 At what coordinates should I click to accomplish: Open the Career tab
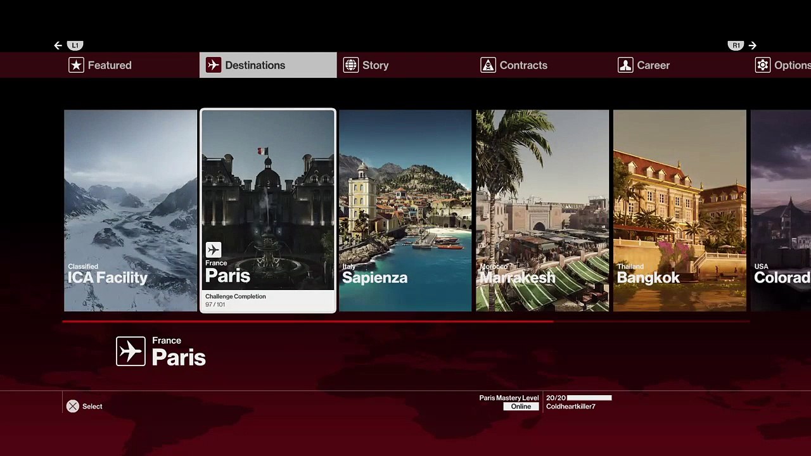[680, 65]
